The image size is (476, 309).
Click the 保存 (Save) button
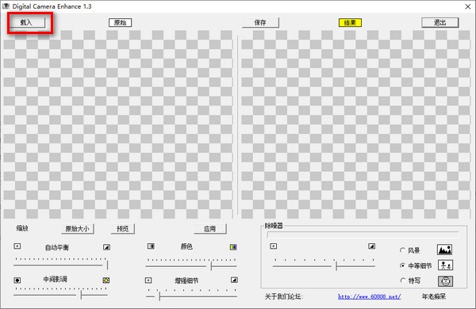[x=260, y=22]
